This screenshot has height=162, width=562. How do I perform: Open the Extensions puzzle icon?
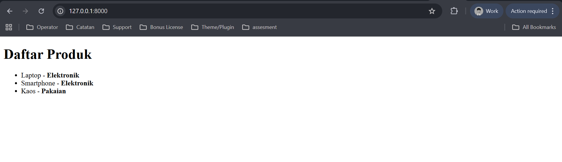pyautogui.click(x=454, y=11)
